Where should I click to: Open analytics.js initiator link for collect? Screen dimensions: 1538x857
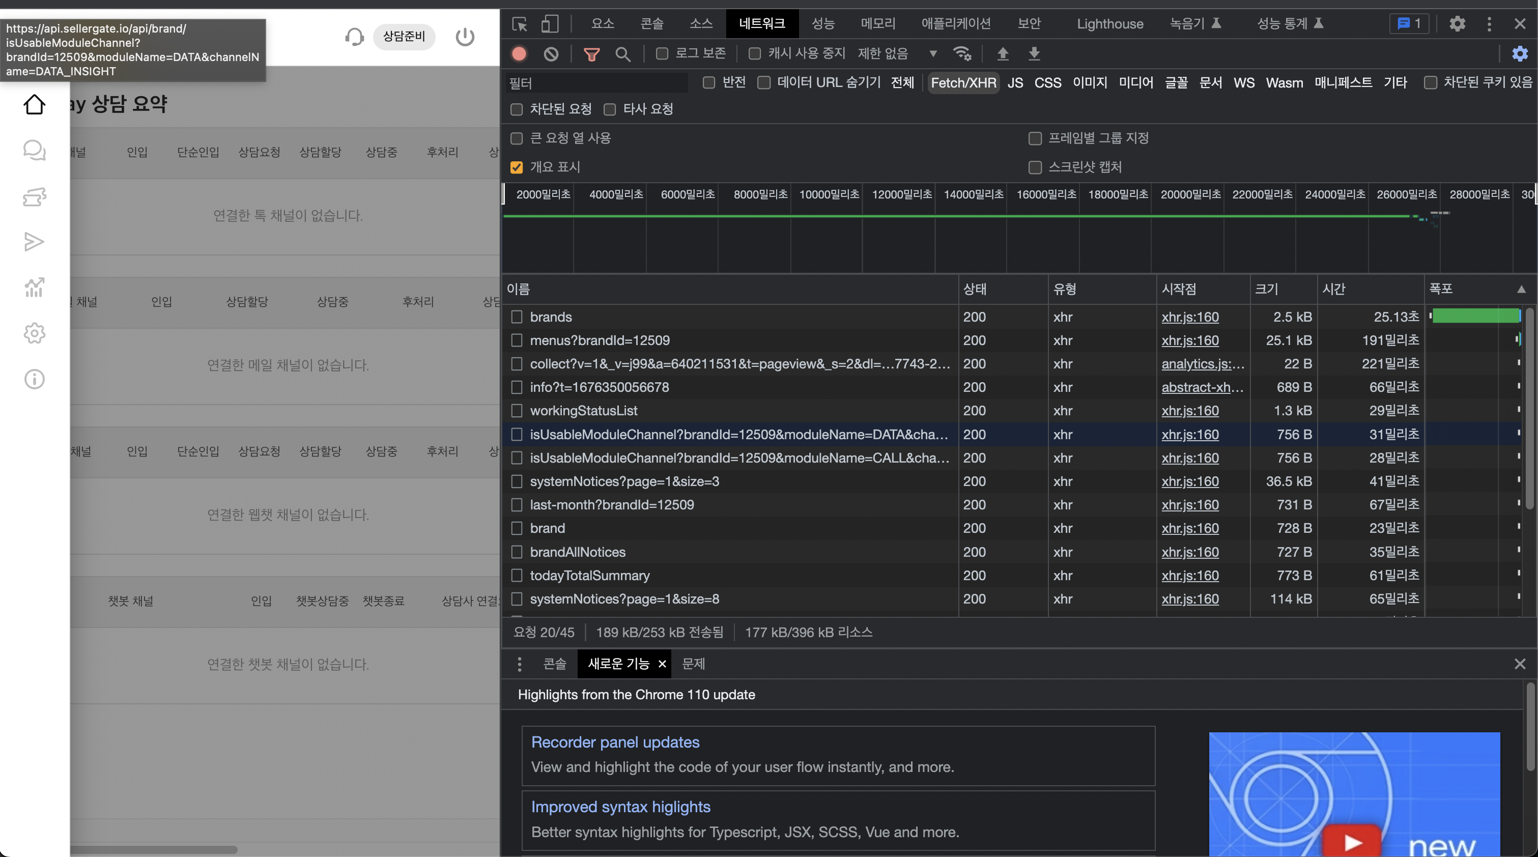click(x=1203, y=364)
